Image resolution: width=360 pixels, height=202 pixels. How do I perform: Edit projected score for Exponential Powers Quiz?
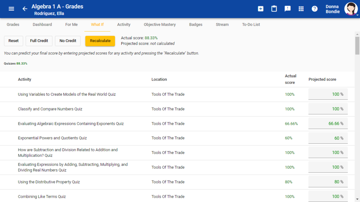[x=328, y=138]
